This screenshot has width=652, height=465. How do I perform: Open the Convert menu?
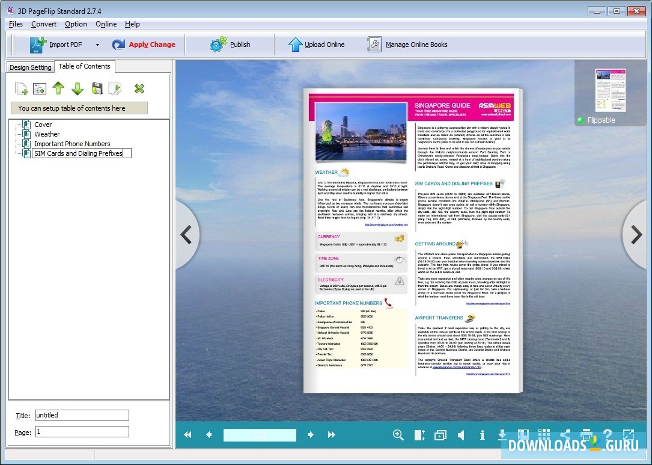(44, 24)
